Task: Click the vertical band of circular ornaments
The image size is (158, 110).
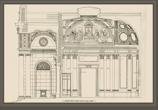Action: click(x=25, y=41)
